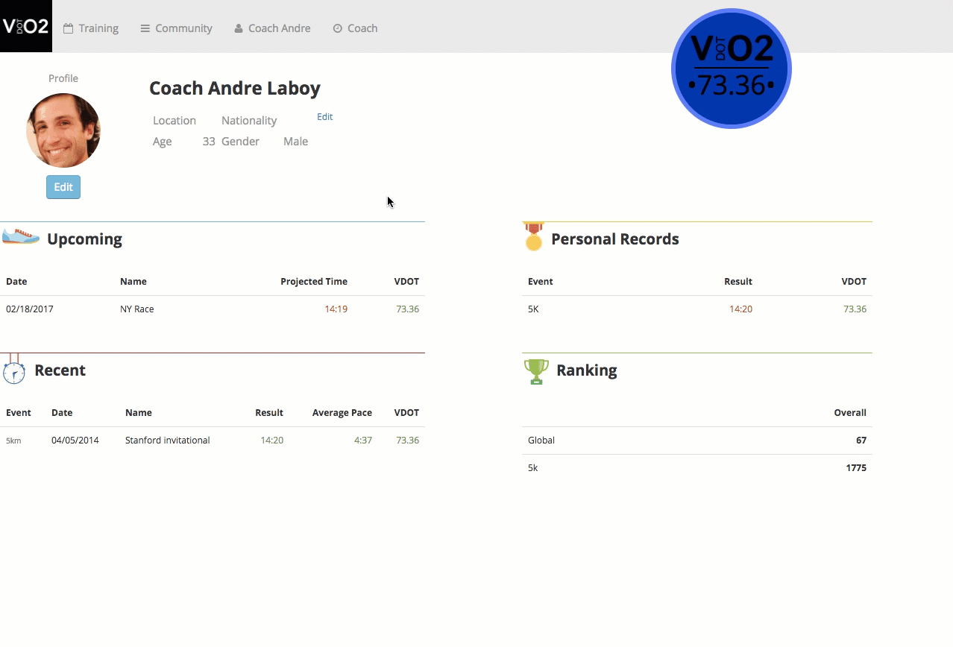Image resolution: width=953 pixels, height=647 pixels.
Task: Click the calendar icon beside Training
Action: (68, 28)
